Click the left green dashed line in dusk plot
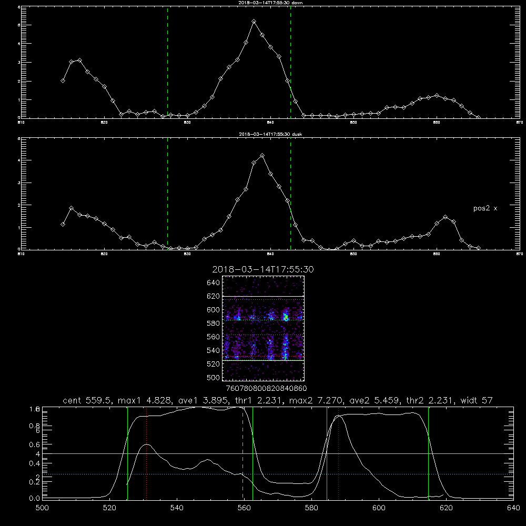526x526 pixels. (167, 194)
